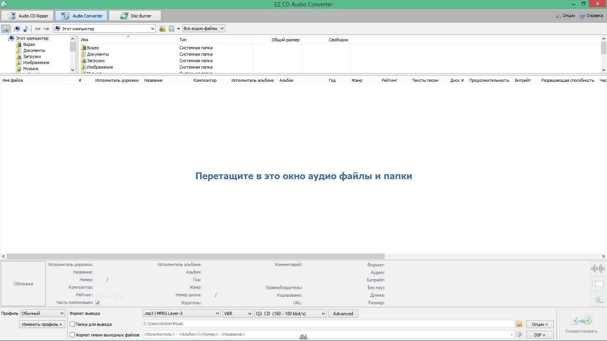Click the Advanced button
607x341 pixels.
coord(343,313)
